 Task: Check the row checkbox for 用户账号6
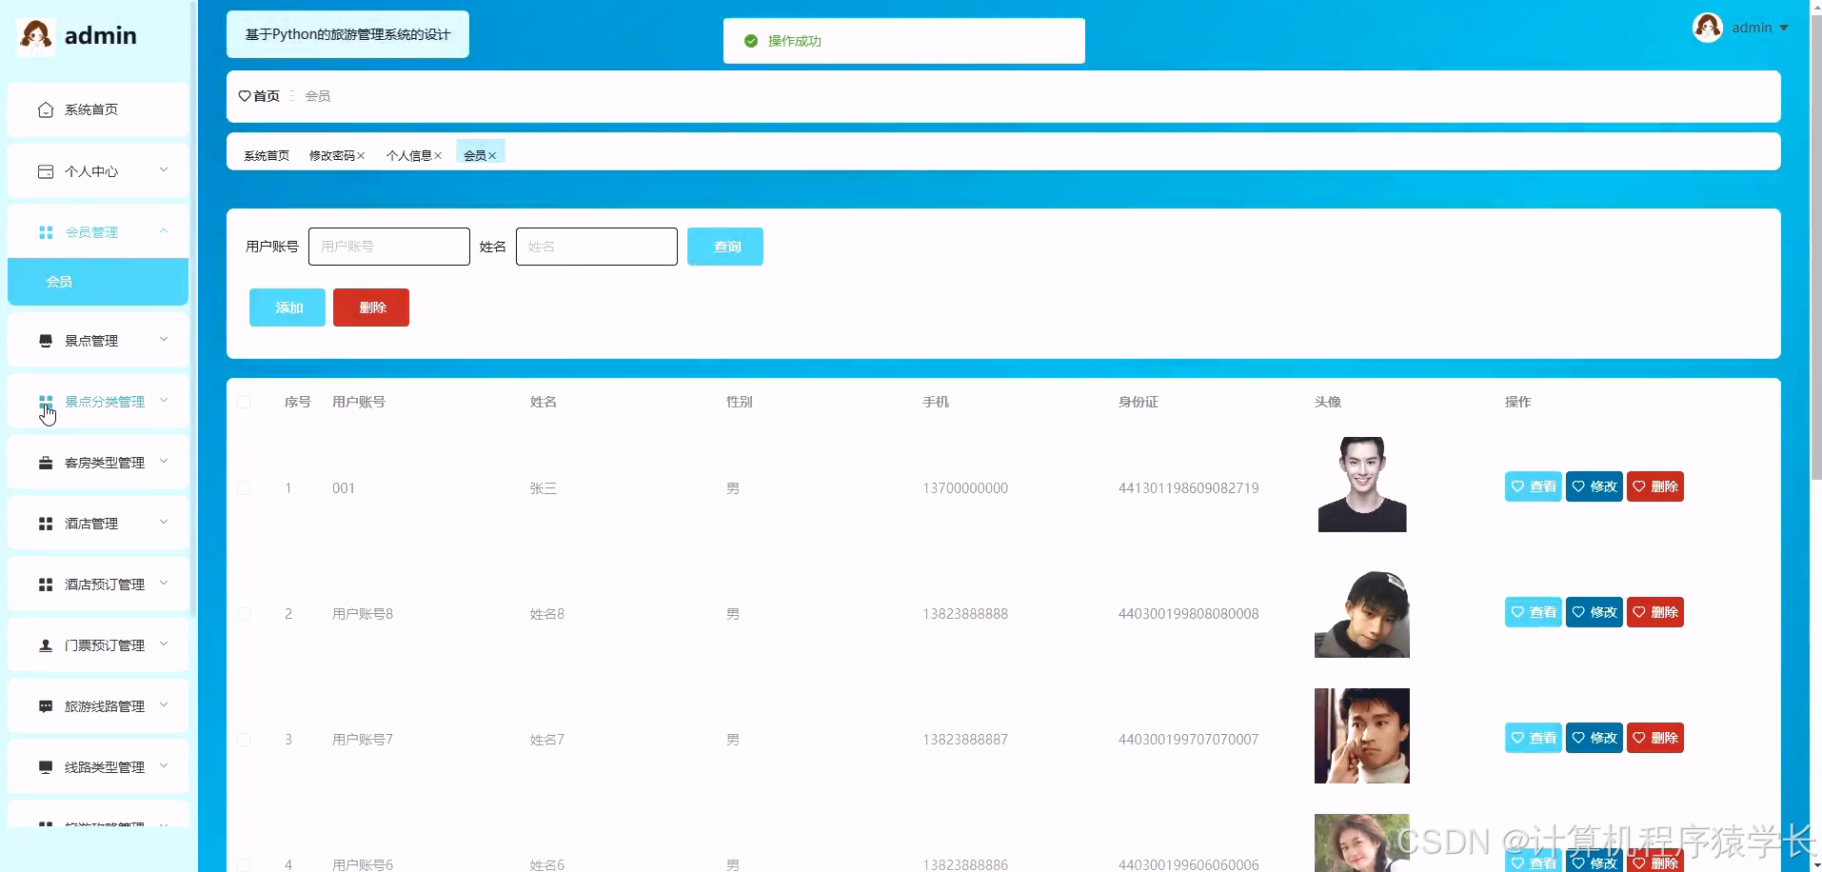(x=244, y=865)
